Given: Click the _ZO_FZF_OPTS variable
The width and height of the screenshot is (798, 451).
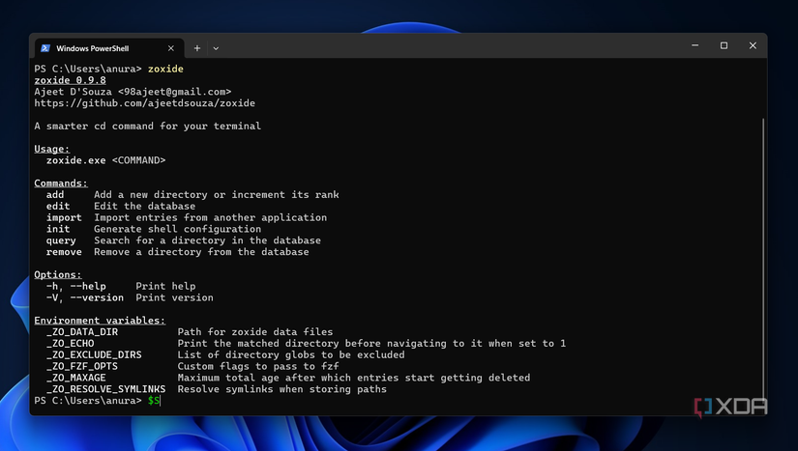Looking at the screenshot, I should click(82, 366).
